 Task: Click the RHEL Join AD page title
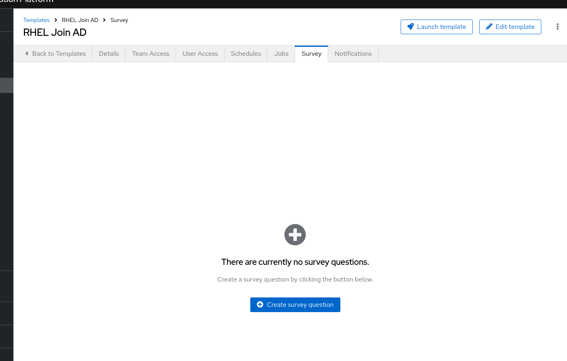coord(55,33)
